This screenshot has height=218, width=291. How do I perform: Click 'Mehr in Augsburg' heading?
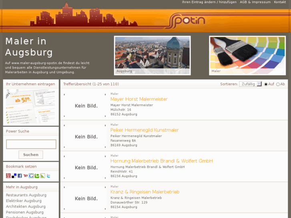[x=22, y=187]
